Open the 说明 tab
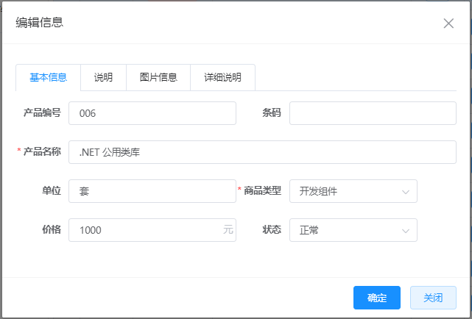The height and width of the screenshot is (319, 472). [103, 77]
